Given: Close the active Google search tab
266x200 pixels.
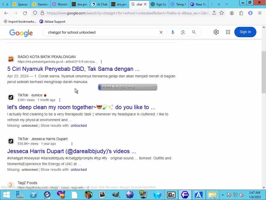Looking at the screenshot, I should (145, 4).
